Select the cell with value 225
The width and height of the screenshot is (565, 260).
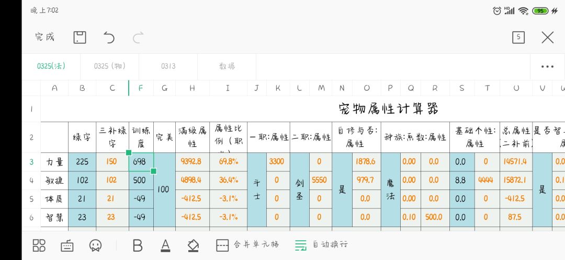tap(82, 162)
